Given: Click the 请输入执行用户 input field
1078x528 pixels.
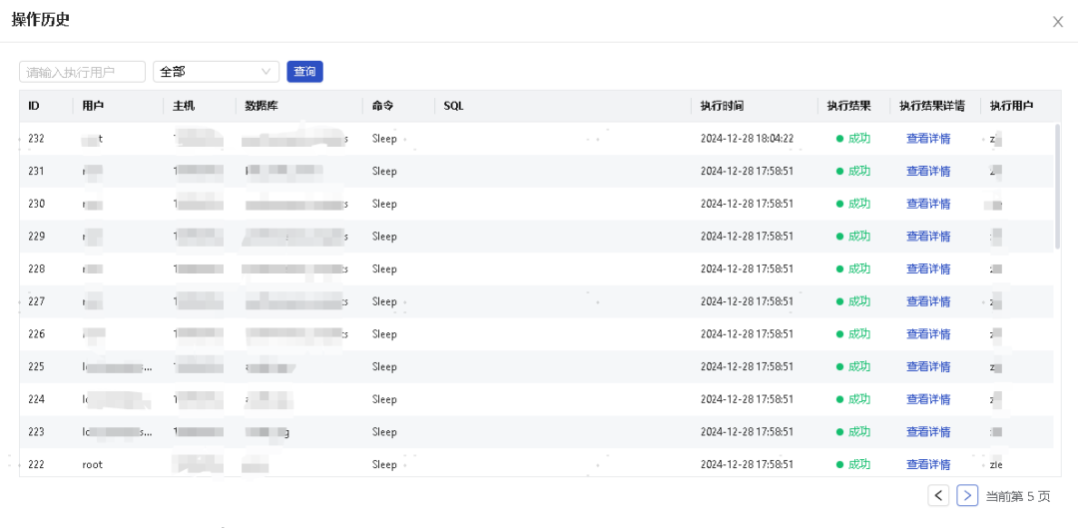Looking at the screenshot, I should point(83,72).
